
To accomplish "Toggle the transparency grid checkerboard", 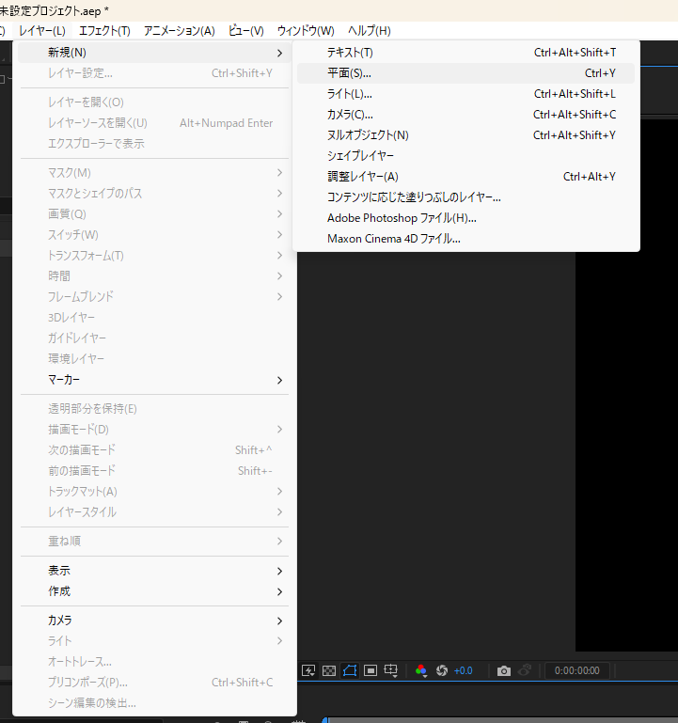I will click(329, 670).
